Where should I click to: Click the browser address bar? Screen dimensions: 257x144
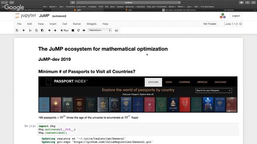128,2
